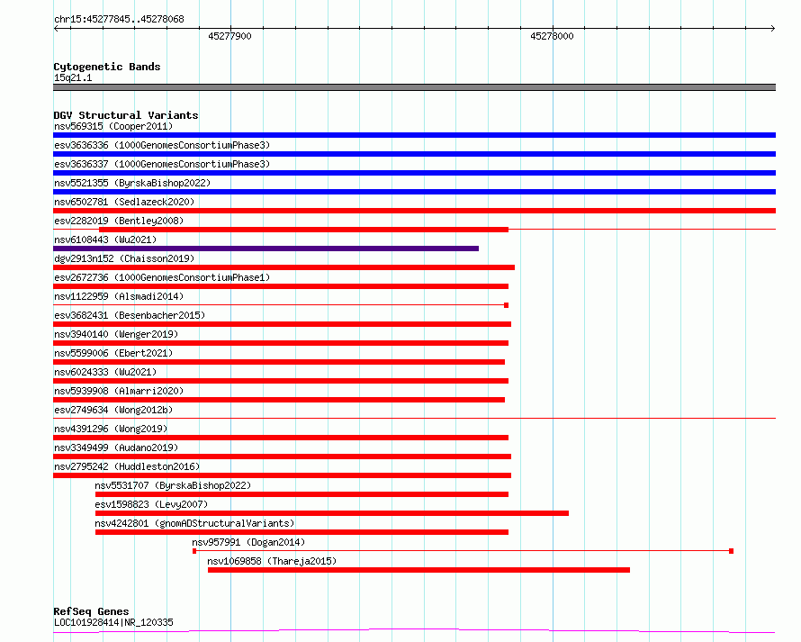Viewport: 801px width, 642px height.
Task: Click the purple nsv6108443 variant bar
Action: pos(265,249)
